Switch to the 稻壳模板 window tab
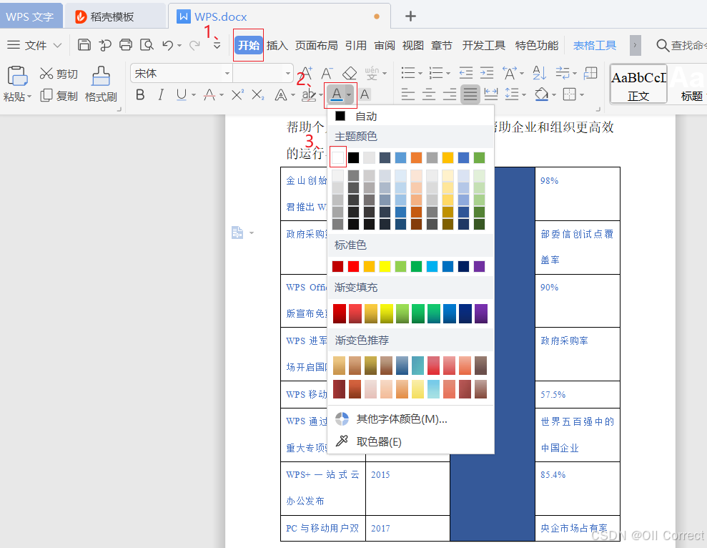 115,16
